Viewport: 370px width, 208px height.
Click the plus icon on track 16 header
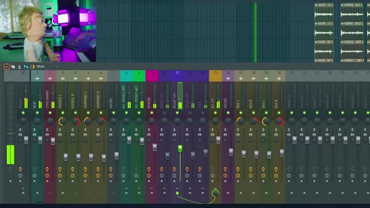pyautogui.click(x=228, y=79)
